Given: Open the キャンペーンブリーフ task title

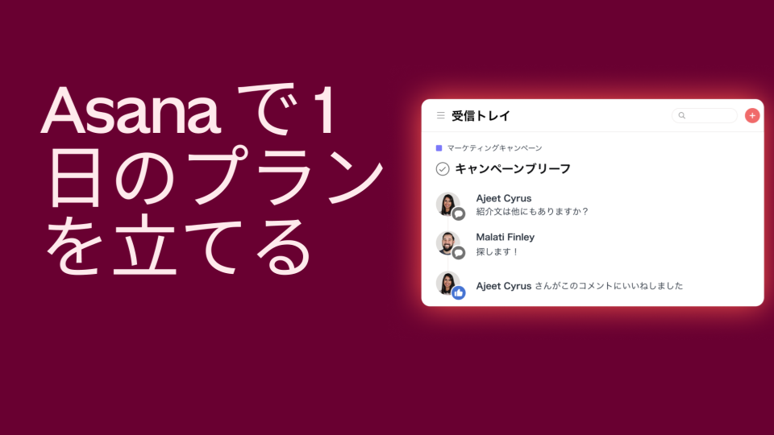Looking at the screenshot, I should pos(513,168).
